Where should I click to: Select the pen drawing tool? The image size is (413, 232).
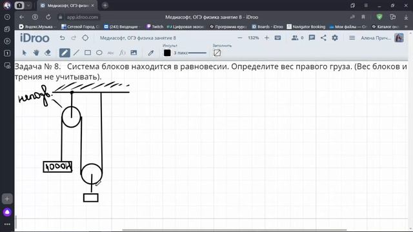[65, 53]
